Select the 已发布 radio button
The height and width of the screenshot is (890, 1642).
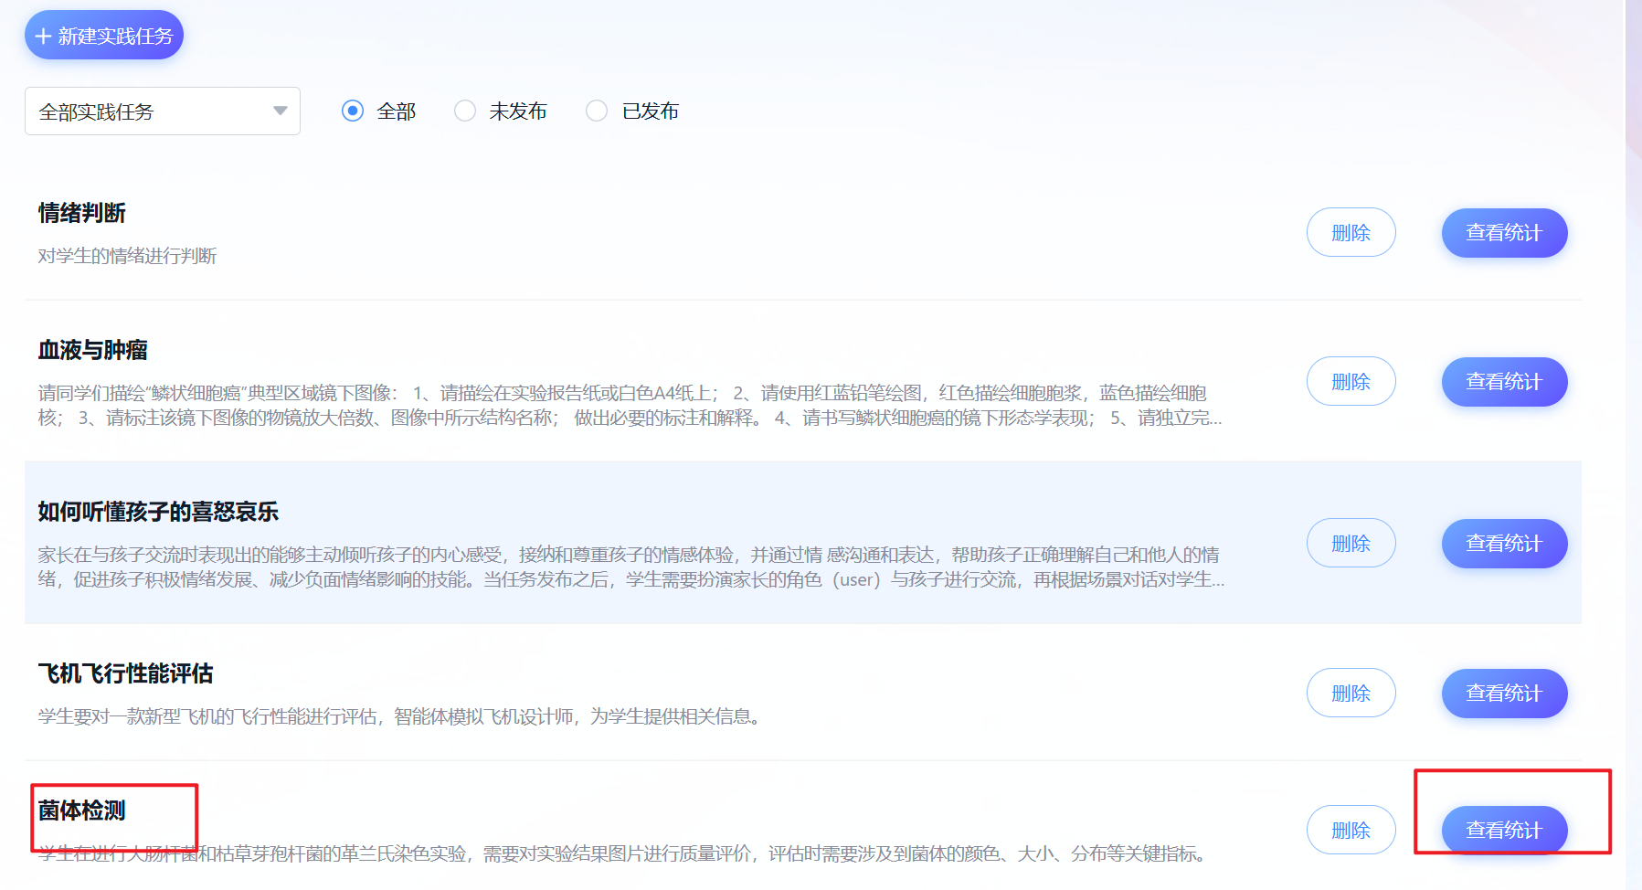pos(597,111)
